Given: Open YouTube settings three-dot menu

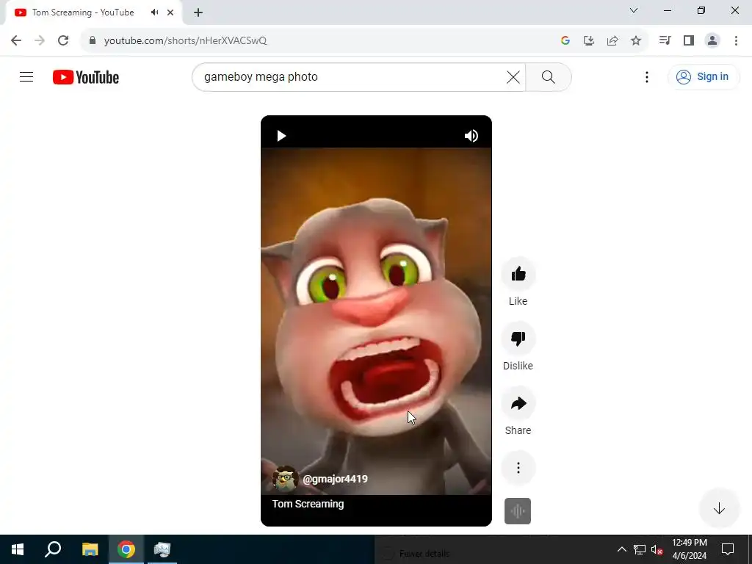Looking at the screenshot, I should pos(646,77).
